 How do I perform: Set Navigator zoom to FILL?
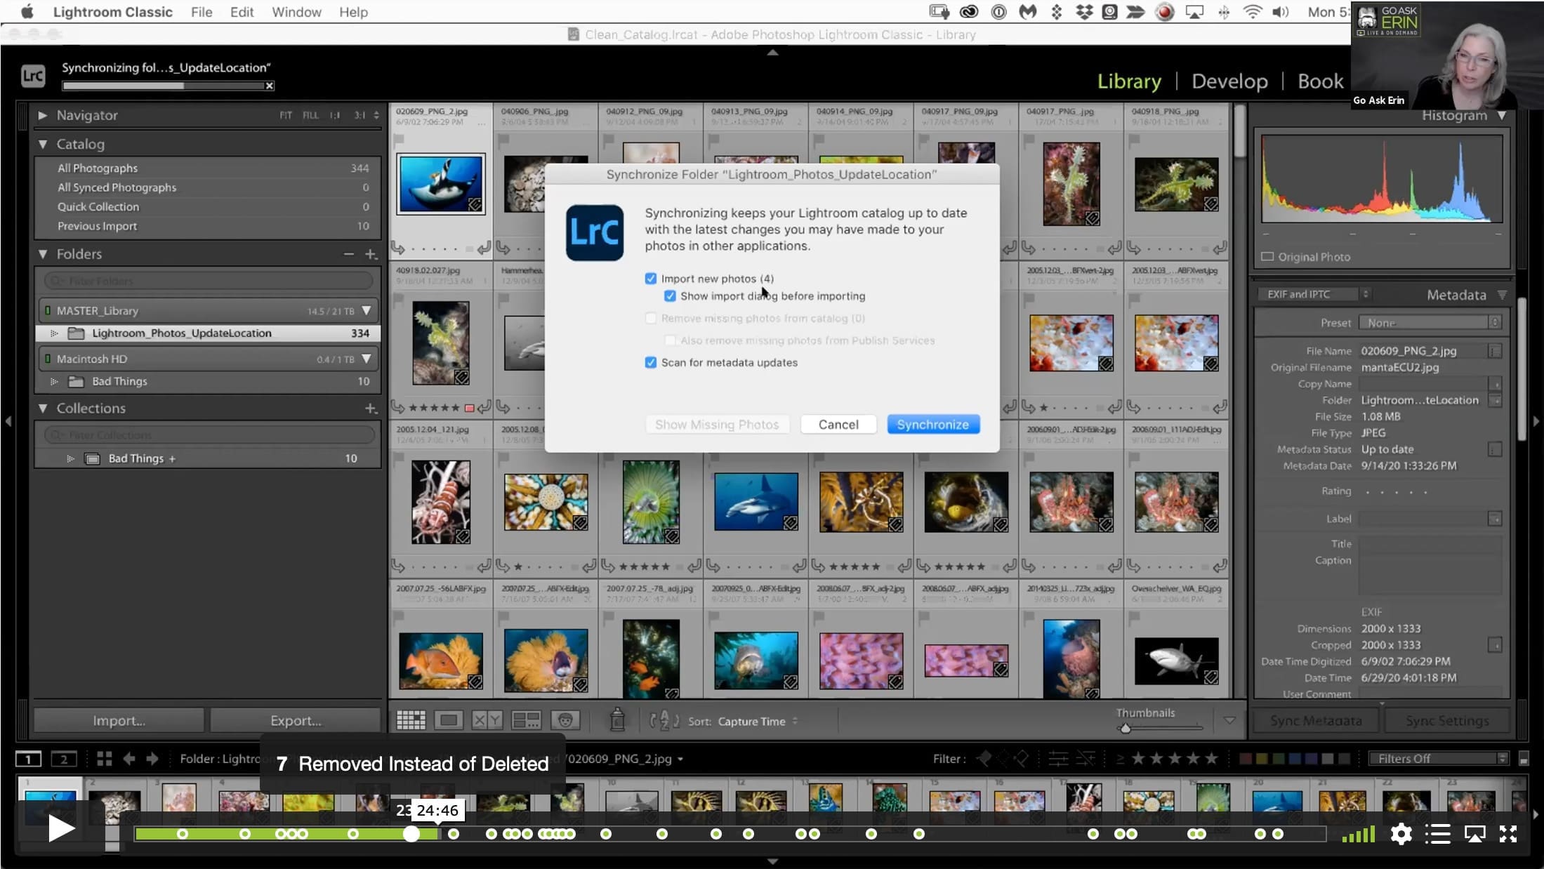(310, 115)
